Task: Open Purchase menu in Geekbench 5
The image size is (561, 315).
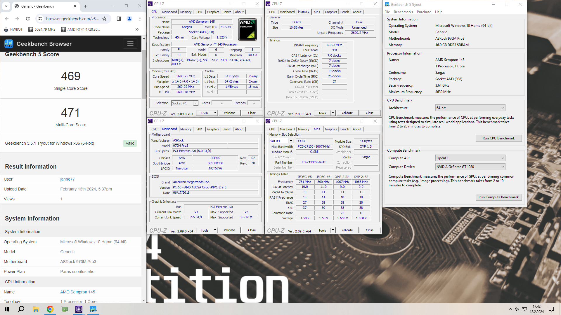Action: [x=424, y=12]
